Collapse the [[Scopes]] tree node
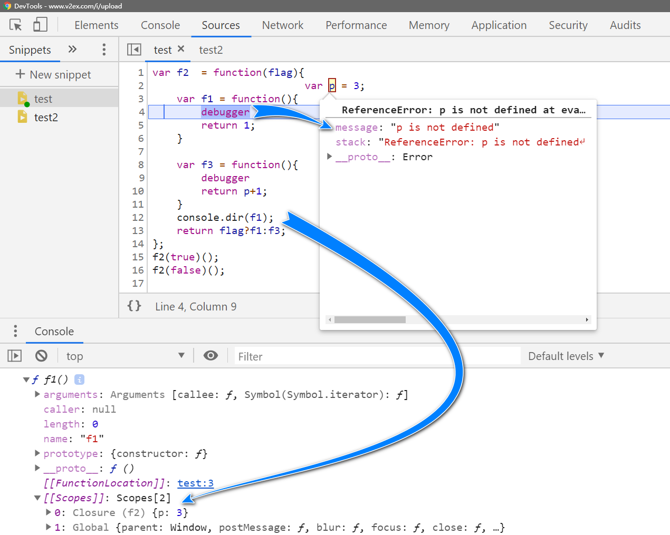The height and width of the screenshot is (535, 670). coord(37,498)
